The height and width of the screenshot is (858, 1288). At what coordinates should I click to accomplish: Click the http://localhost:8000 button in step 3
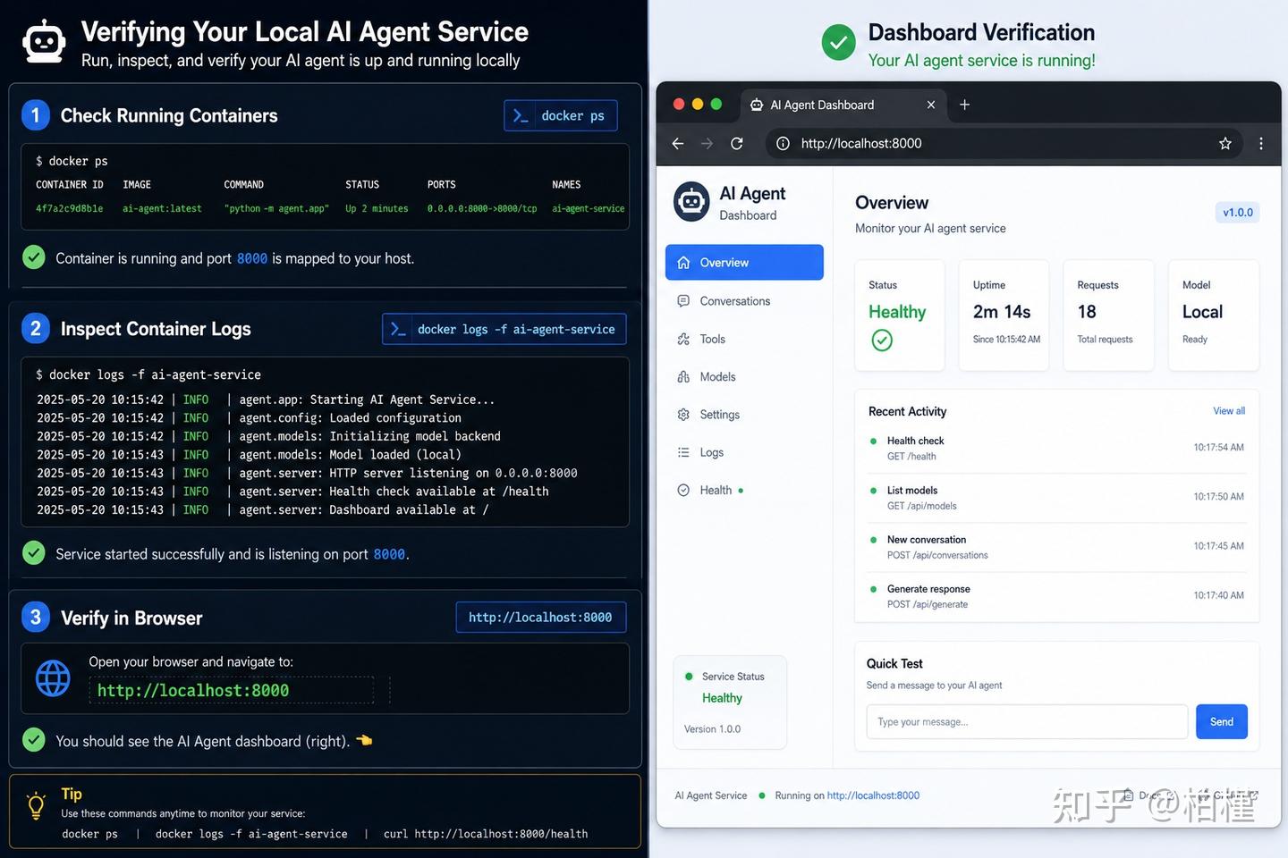(x=540, y=618)
